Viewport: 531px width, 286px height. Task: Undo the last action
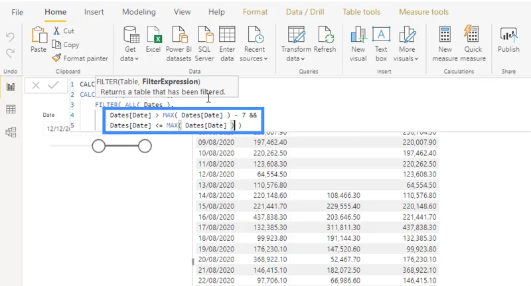tap(10, 36)
